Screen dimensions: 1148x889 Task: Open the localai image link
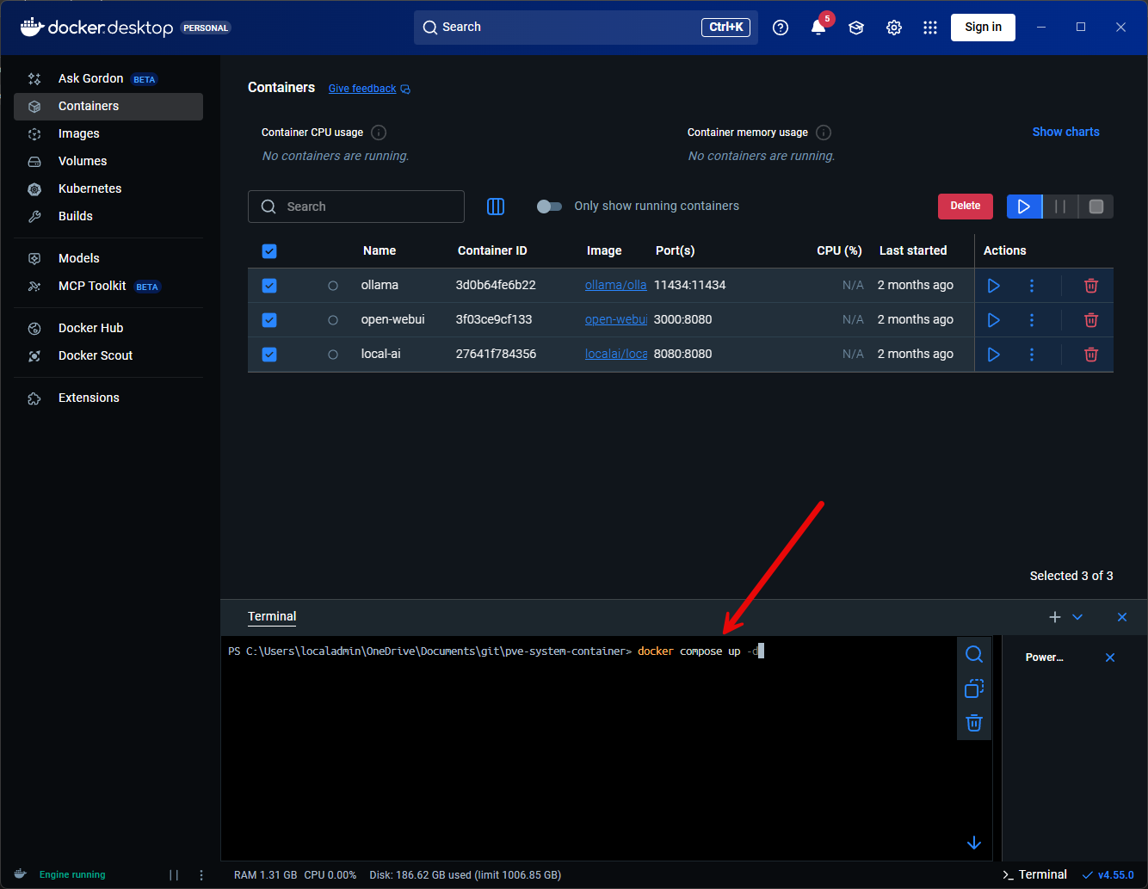616,355
